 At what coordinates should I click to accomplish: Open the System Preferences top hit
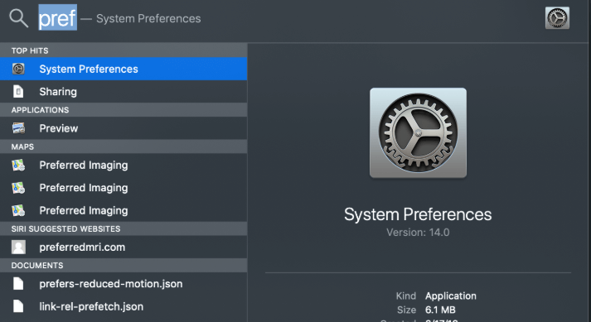[x=124, y=69]
